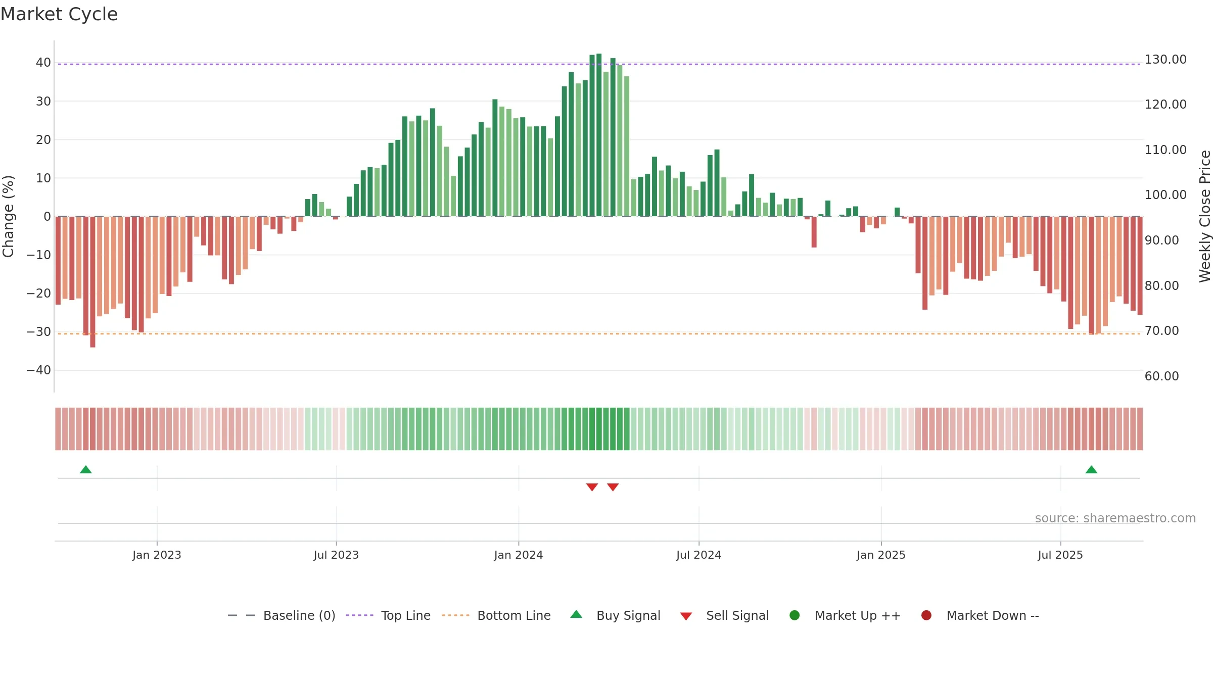Click the green circle icon in legend
The image size is (1213, 682).
[x=795, y=615]
